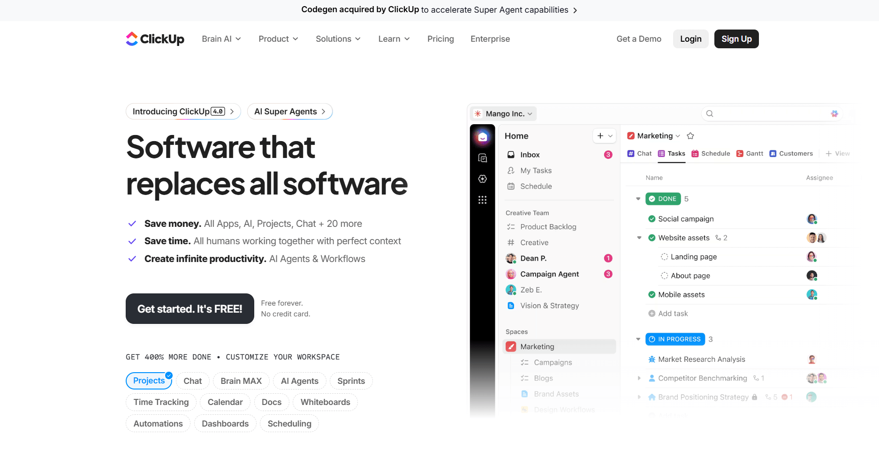The height and width of the screenshot is (457, 879).
Task: Click Zeb E. avatar in sidebar
Action: click(511, 290)
